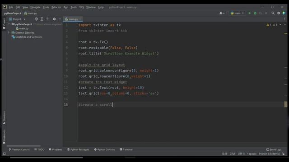289x162 pixels.
Task: Open the Help menu
Action: 101,7
